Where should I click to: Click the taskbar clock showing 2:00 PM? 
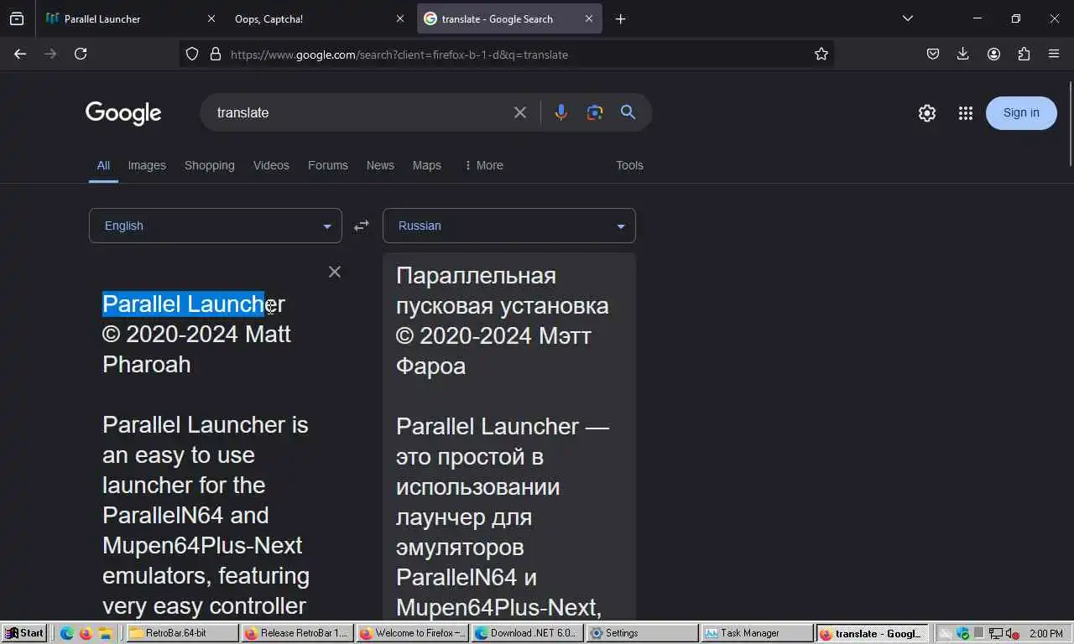coord(1045,633)
